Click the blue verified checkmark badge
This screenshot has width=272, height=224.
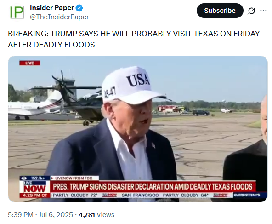click(x=79, y=8)
